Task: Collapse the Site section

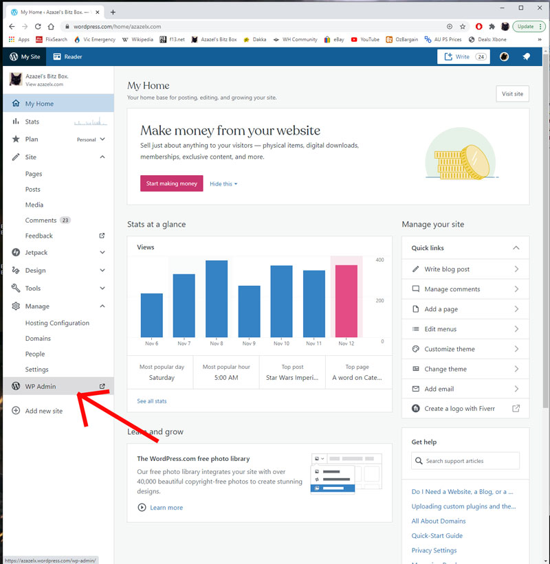Action: click(102, 157)
